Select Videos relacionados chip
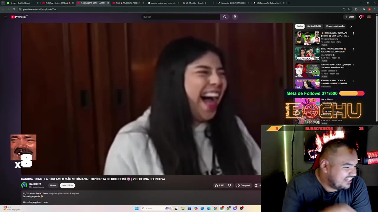This screenshot has height=212, width=378. tap(335, 26)
